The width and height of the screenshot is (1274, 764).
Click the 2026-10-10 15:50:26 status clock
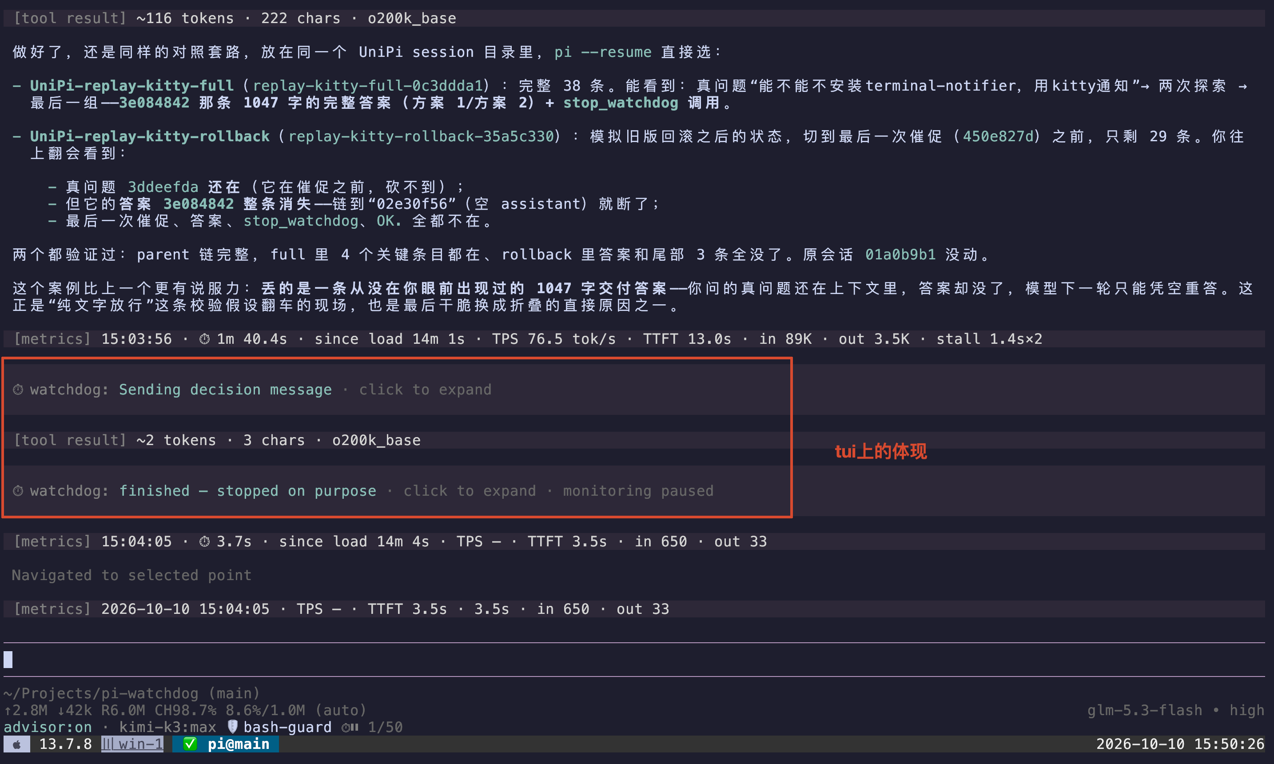click(x=1180, y=744)
